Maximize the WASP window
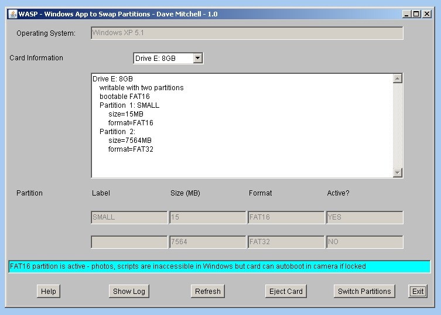Image resolution: width=441 pixels, height=315 pixels. tap(416, 14)
